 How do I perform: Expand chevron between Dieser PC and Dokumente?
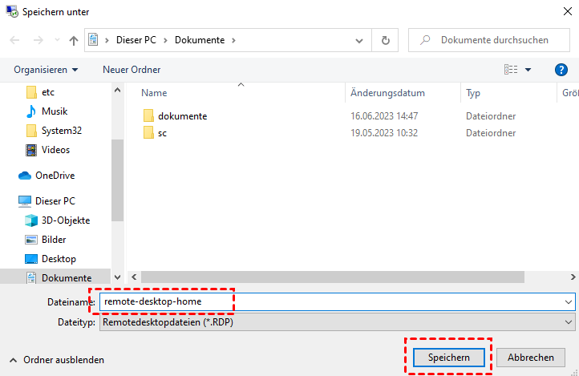[x=165, y=40]
